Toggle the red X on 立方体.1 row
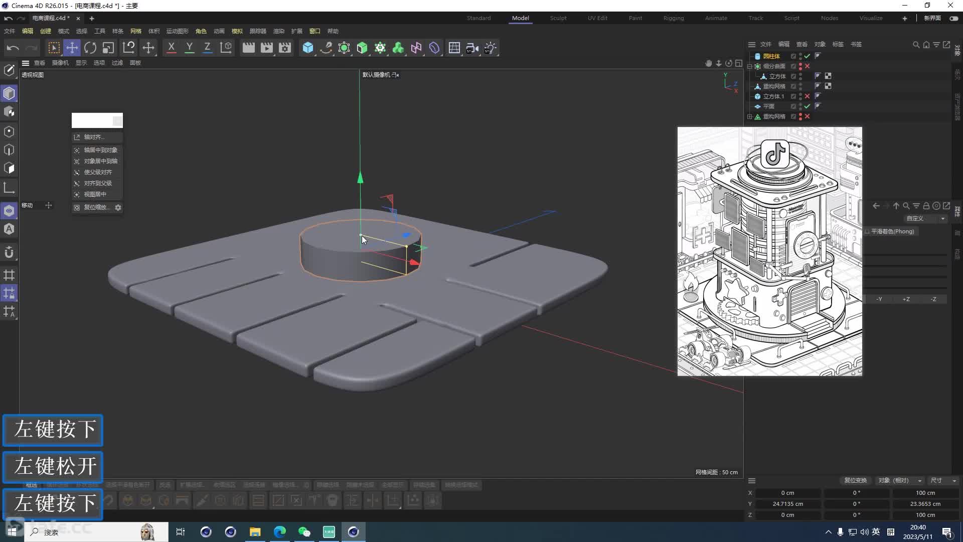Viewport: 963px width, 542px height. point(807,96)
